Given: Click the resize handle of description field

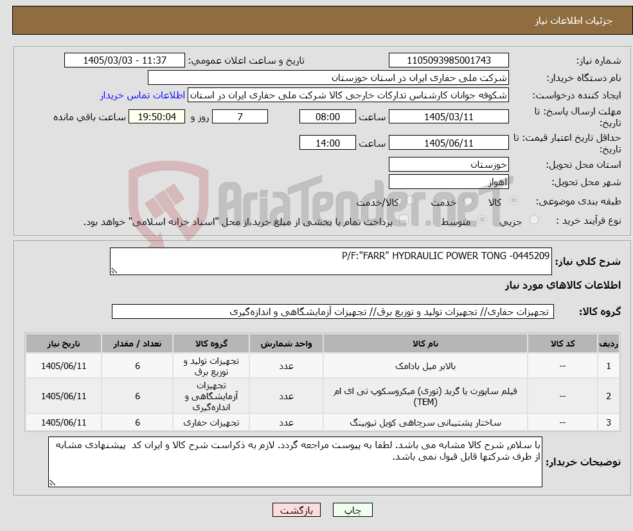Looking at the screenshot, I should click(114, 271).
